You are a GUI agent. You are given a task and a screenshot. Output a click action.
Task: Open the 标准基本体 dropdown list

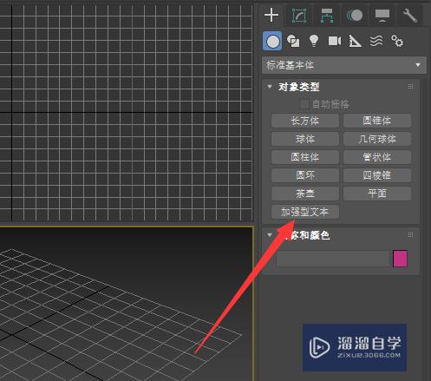point(344,65)
